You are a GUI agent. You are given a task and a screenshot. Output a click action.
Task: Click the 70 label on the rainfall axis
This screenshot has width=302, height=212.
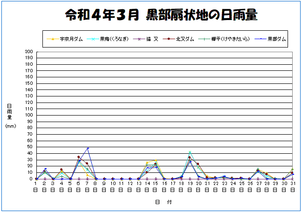point(30,134)
